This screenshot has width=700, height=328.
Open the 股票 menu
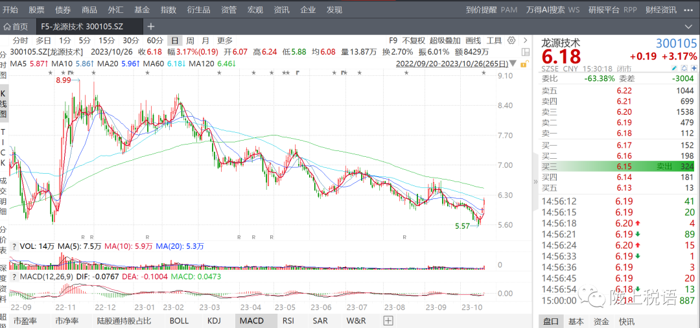[36, 10]
